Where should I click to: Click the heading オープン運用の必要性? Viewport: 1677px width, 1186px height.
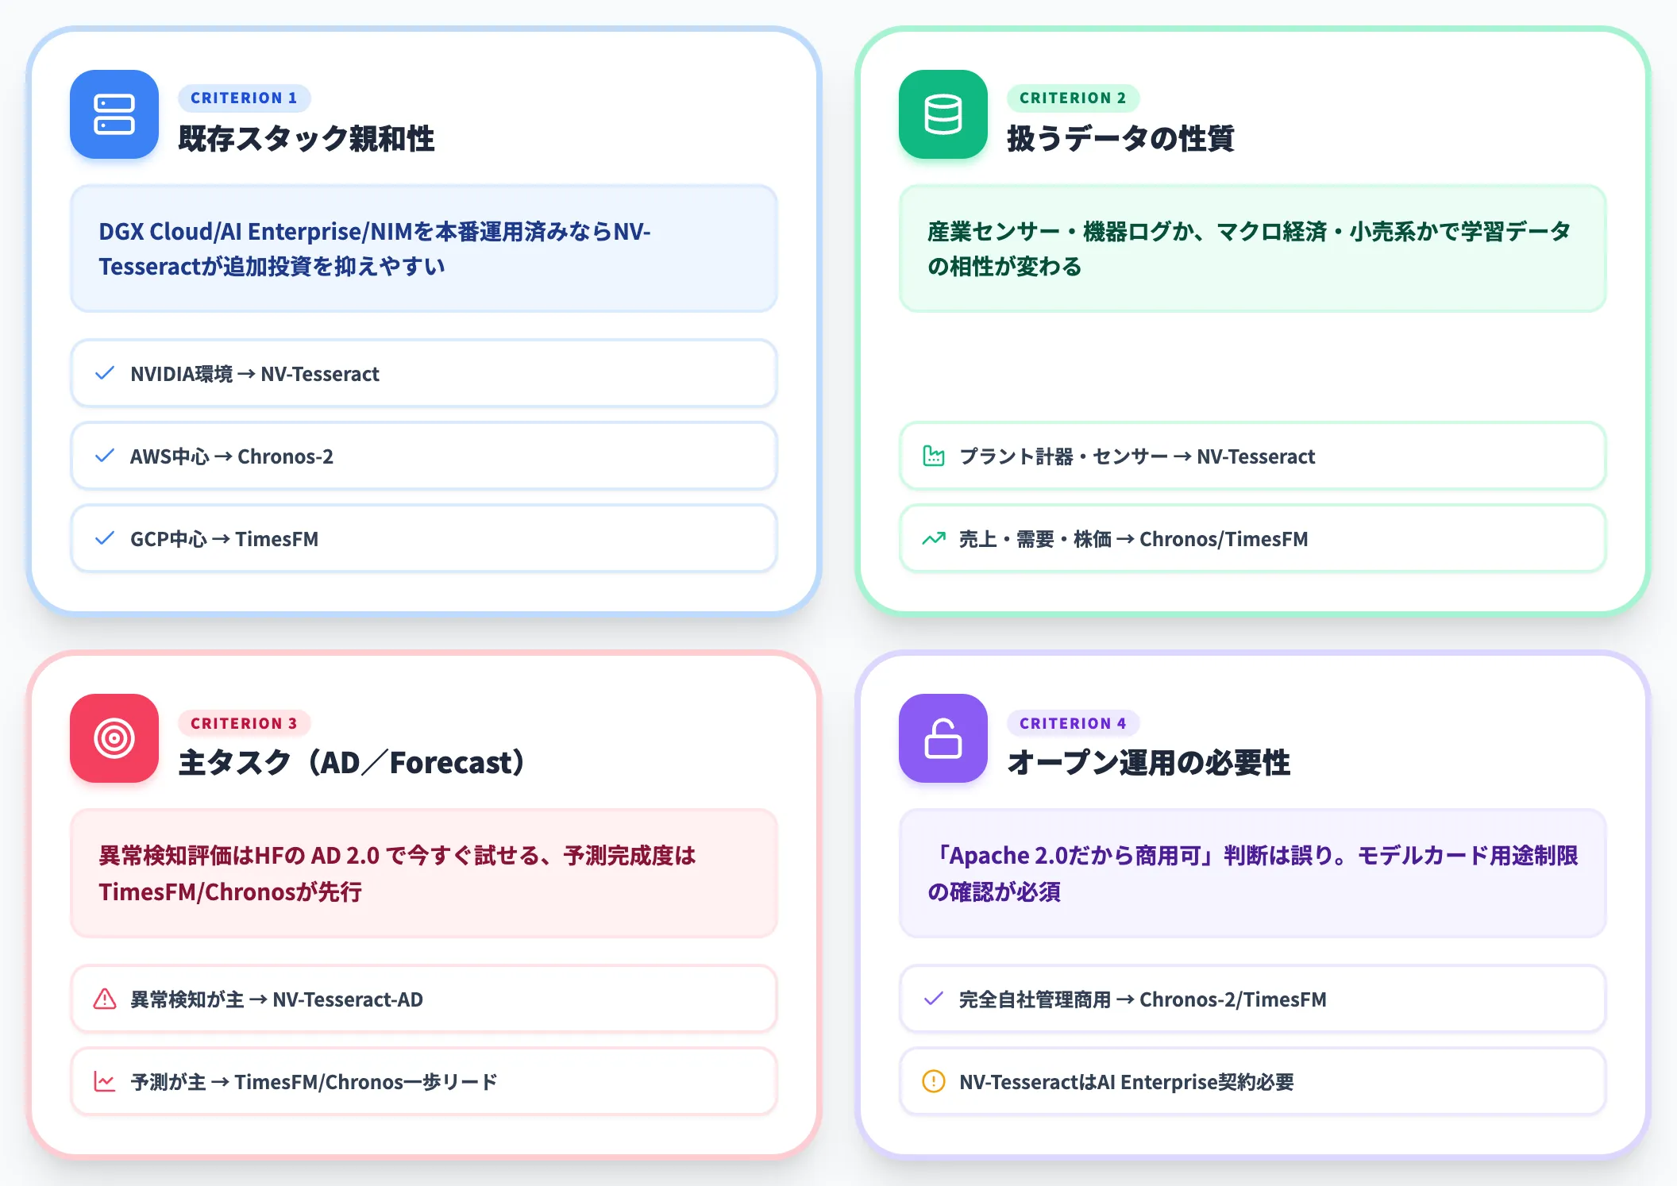(x=1149, y=762)
